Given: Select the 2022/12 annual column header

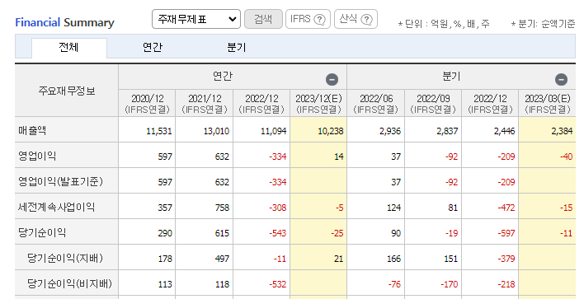Looking at the screenshot, I should coord(261,104).
